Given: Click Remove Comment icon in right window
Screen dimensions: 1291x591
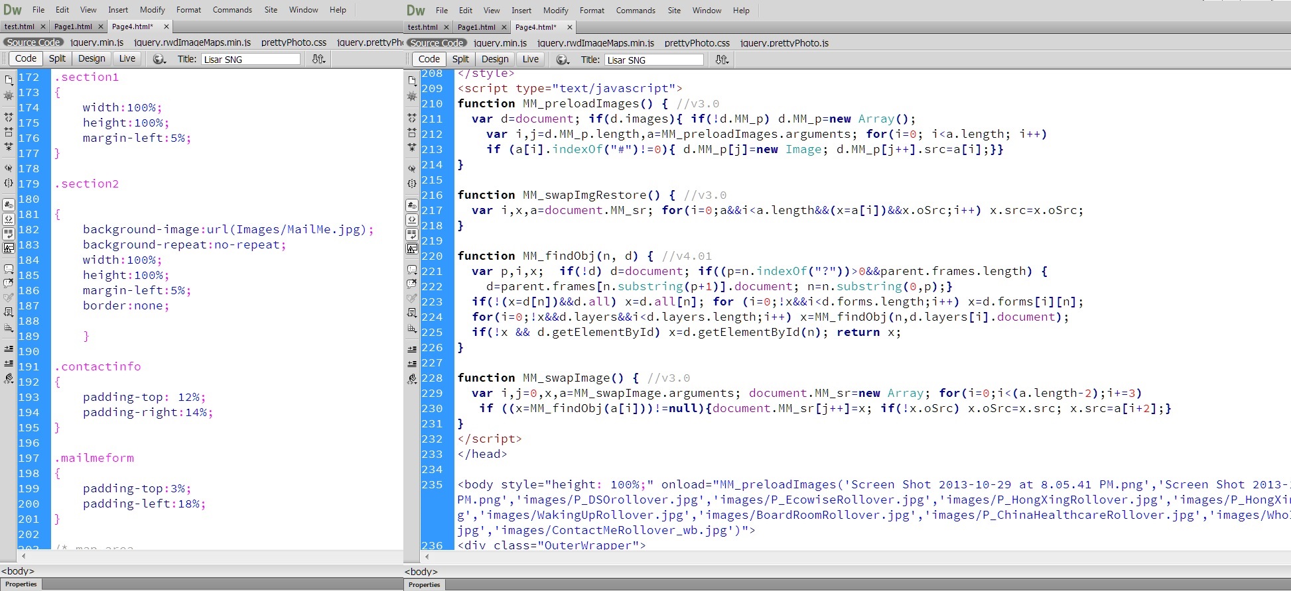Looking at the screenshot, I should tap(412, 284).
